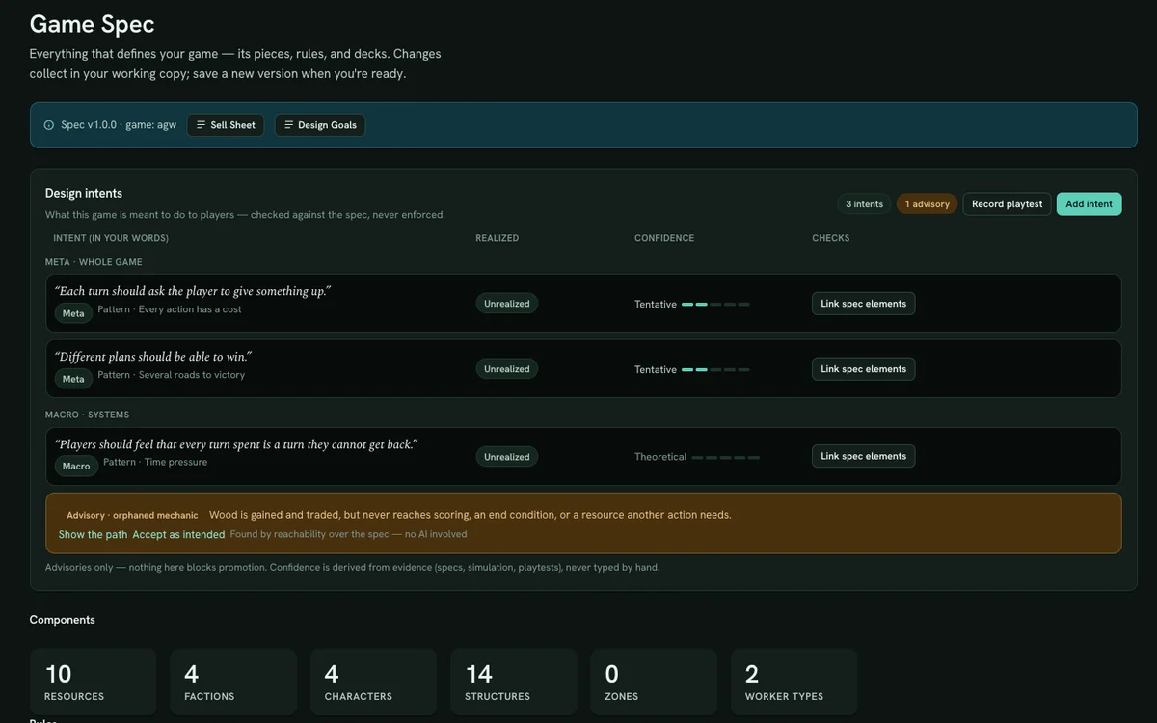Click the Unrealized badge on "Each turn" intent
The width and height of the screenshot is (1157, 723).
(x=507, y=304)
